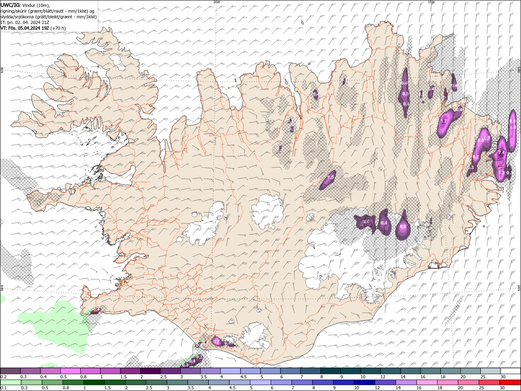Select the light gray 25 snow scale swatch
521x391 pixels.
tap(490, 371)
